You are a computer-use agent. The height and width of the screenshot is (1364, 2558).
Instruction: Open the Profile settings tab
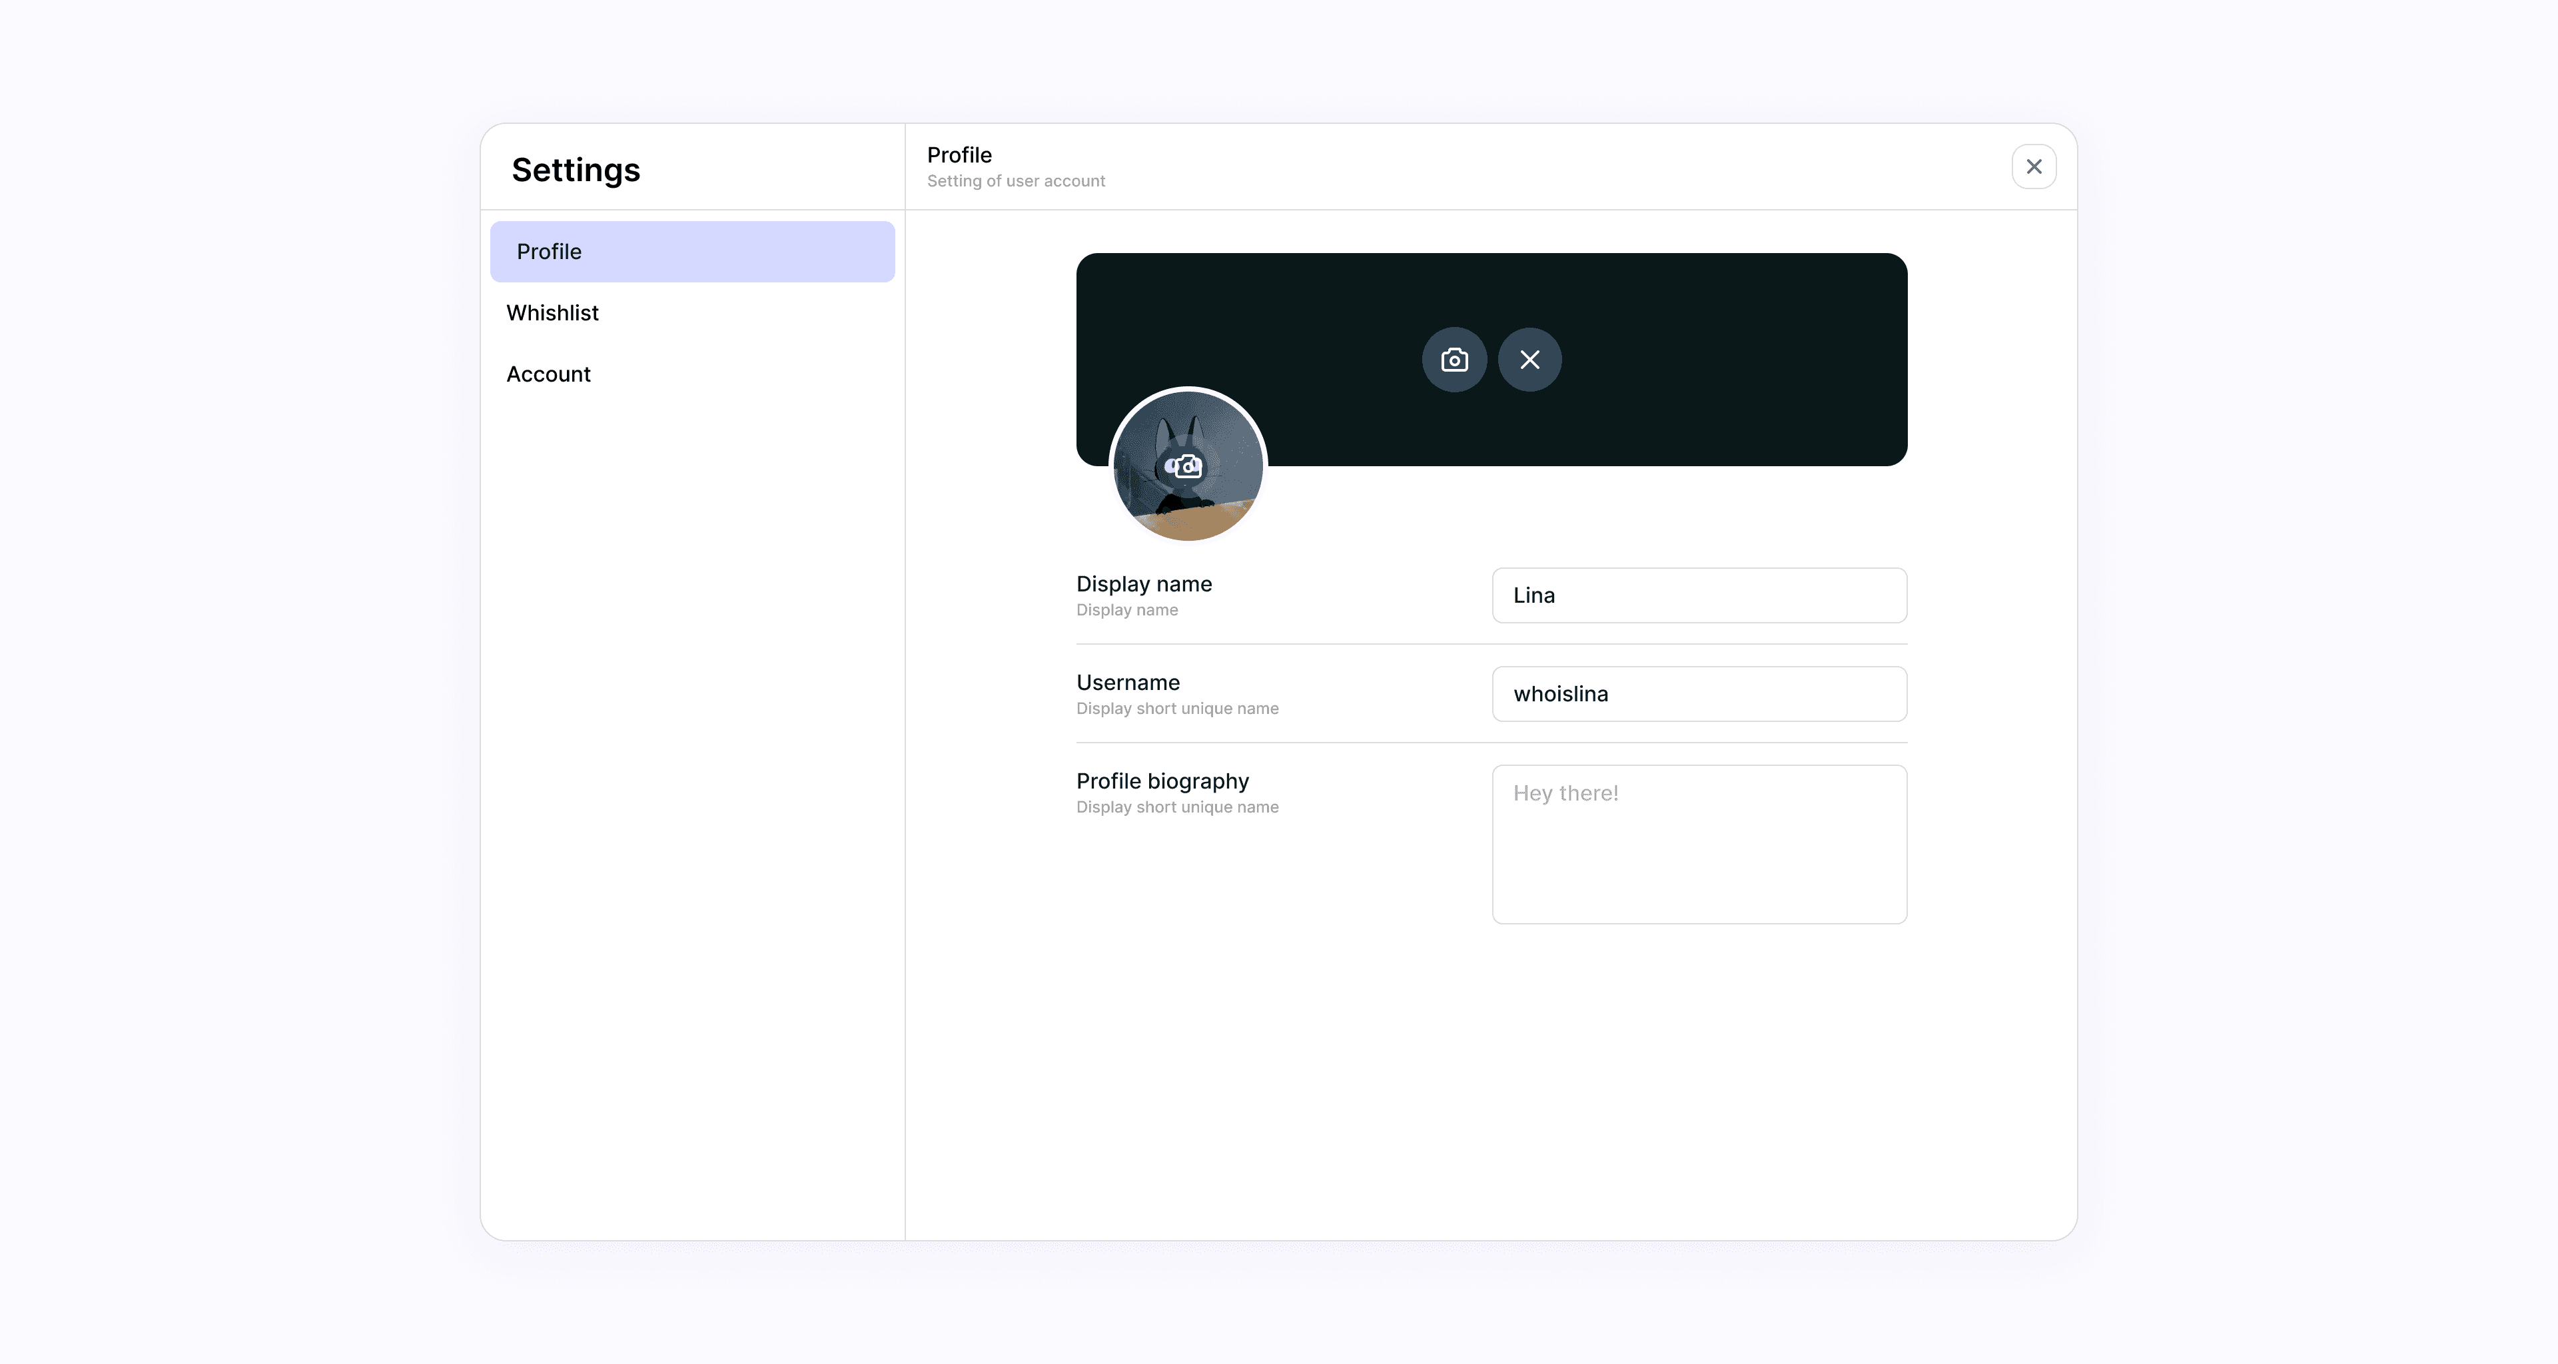[692, 251]
